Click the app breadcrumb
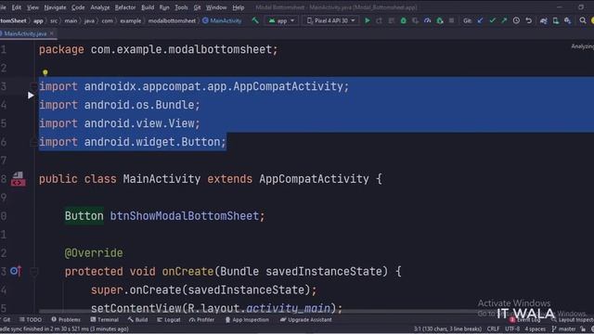The width and height of the screenshot is (594, 334). 38,20
